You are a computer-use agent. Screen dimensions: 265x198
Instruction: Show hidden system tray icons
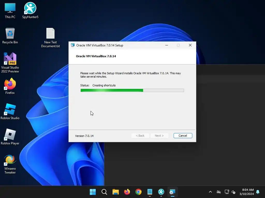coord(210,192)
